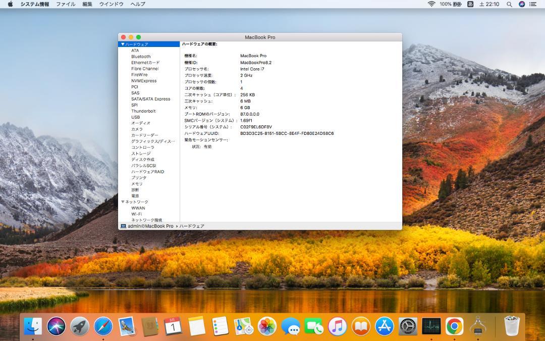This screenshot has height=341, width=545.
Task: Click the battery status icon in menu bar
Action: (457, 4)
